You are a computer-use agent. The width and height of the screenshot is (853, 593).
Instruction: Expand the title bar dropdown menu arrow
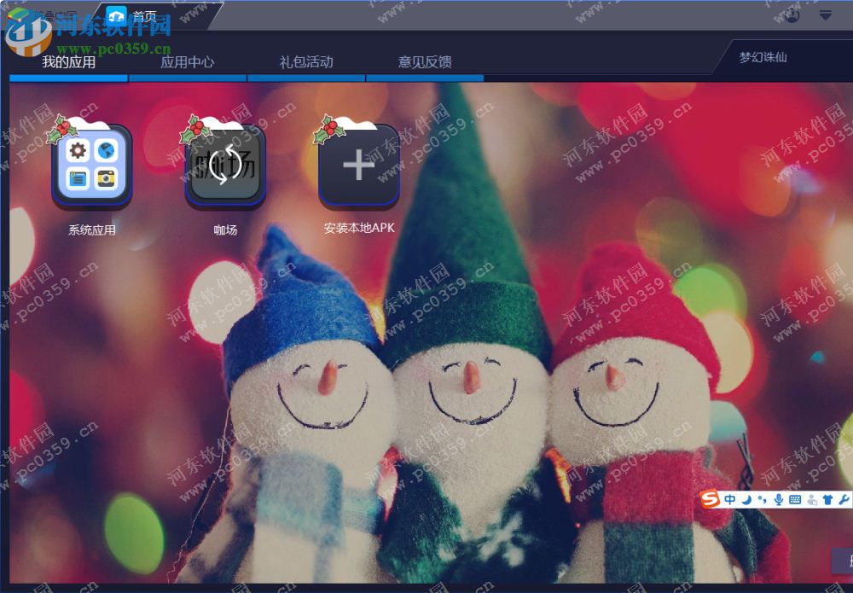point(825,15)
